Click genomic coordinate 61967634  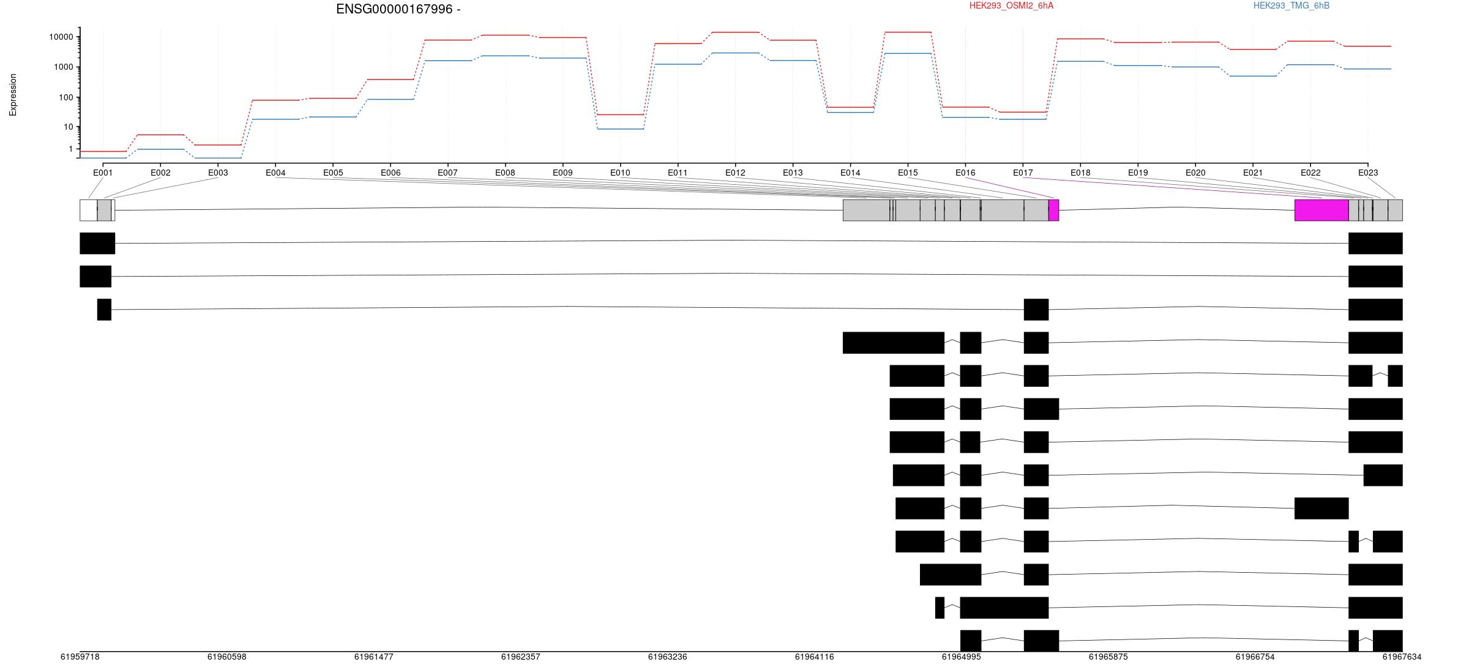pyautogui.click(x=1402, y=657)
